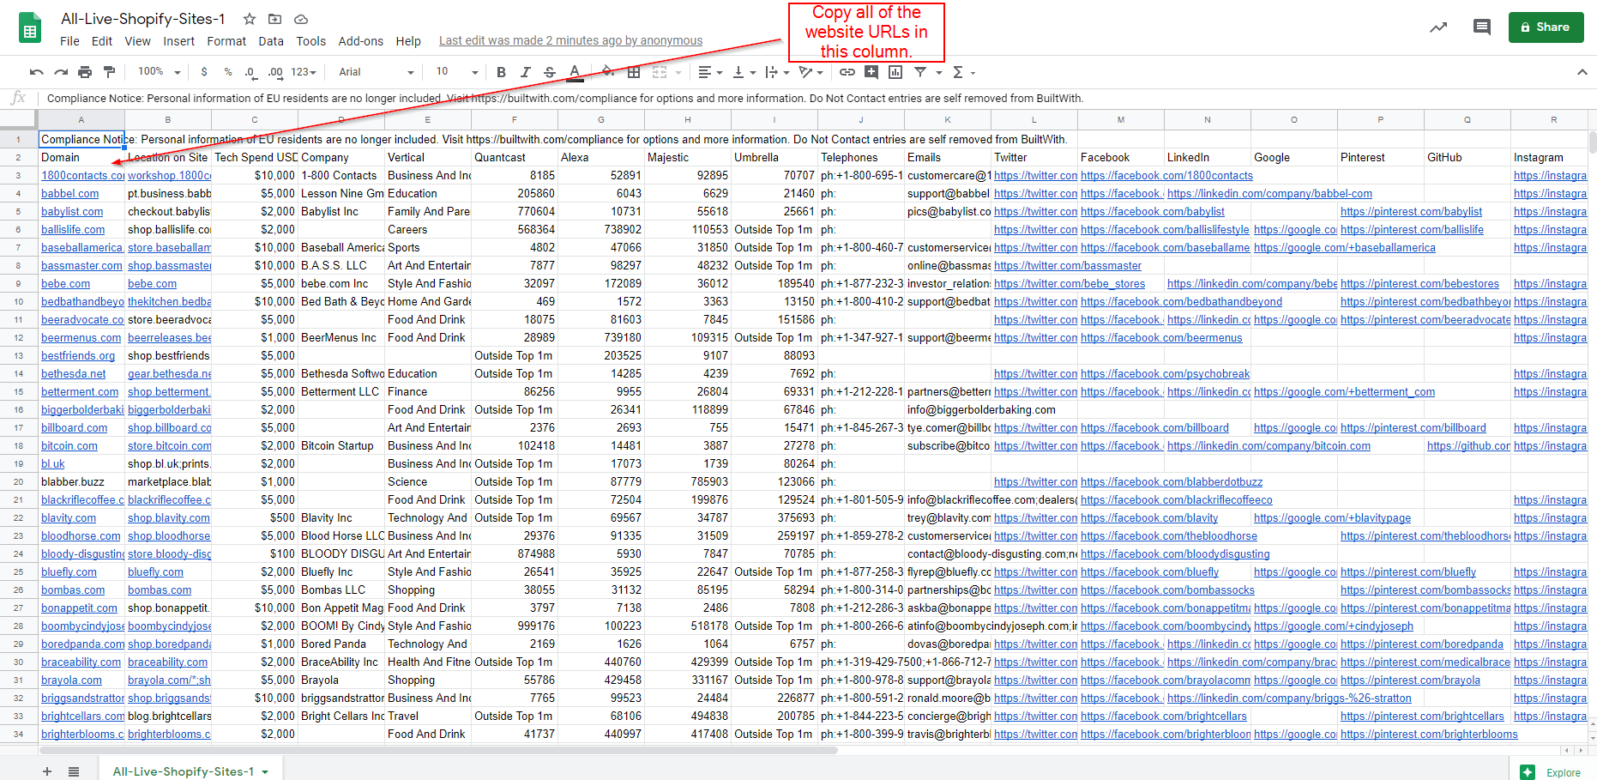Click the Insert link icon

pyautogui.click(x=847, y=72)
